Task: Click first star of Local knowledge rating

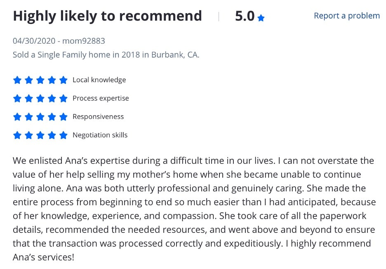Action: tap(17, 80)
